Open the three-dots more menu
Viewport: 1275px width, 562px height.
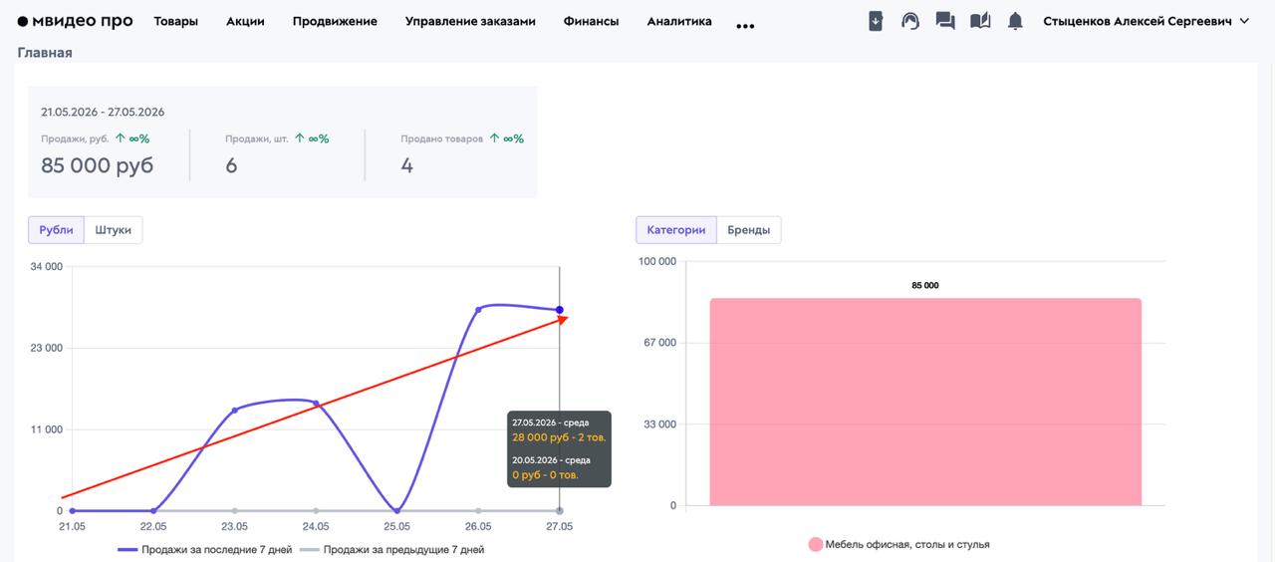pyautogui.click(x=745, y=27)
